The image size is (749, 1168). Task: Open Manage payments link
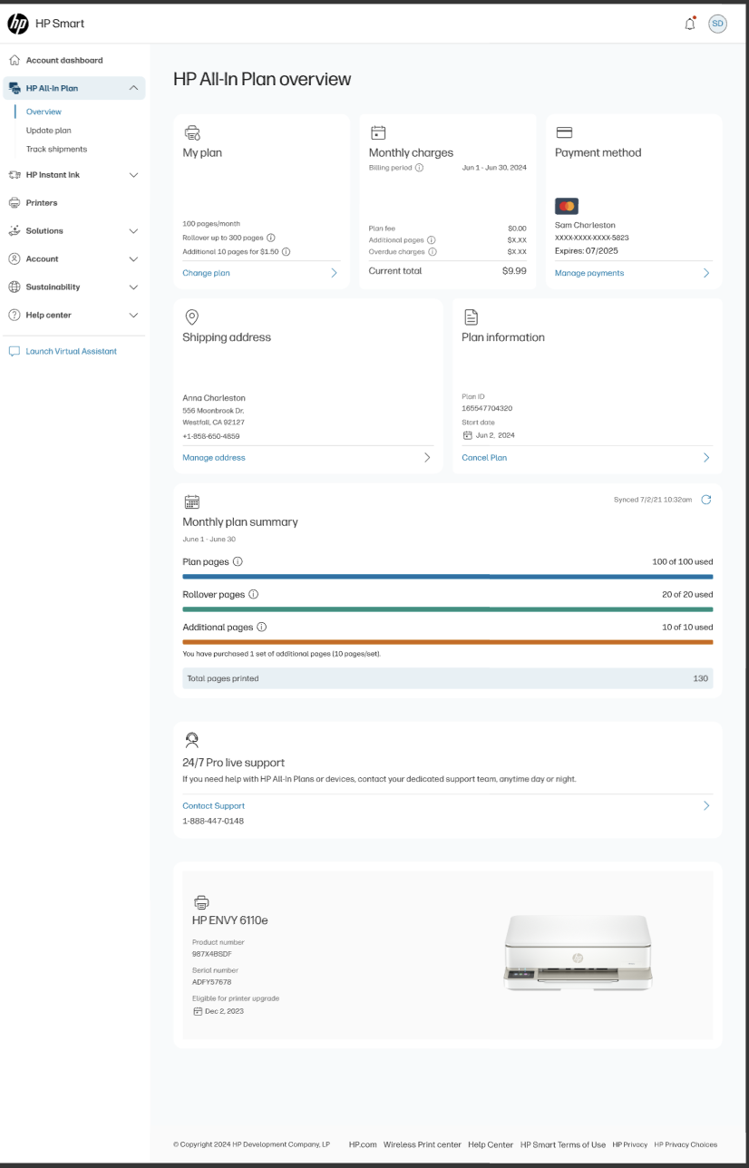pos(589,273)
